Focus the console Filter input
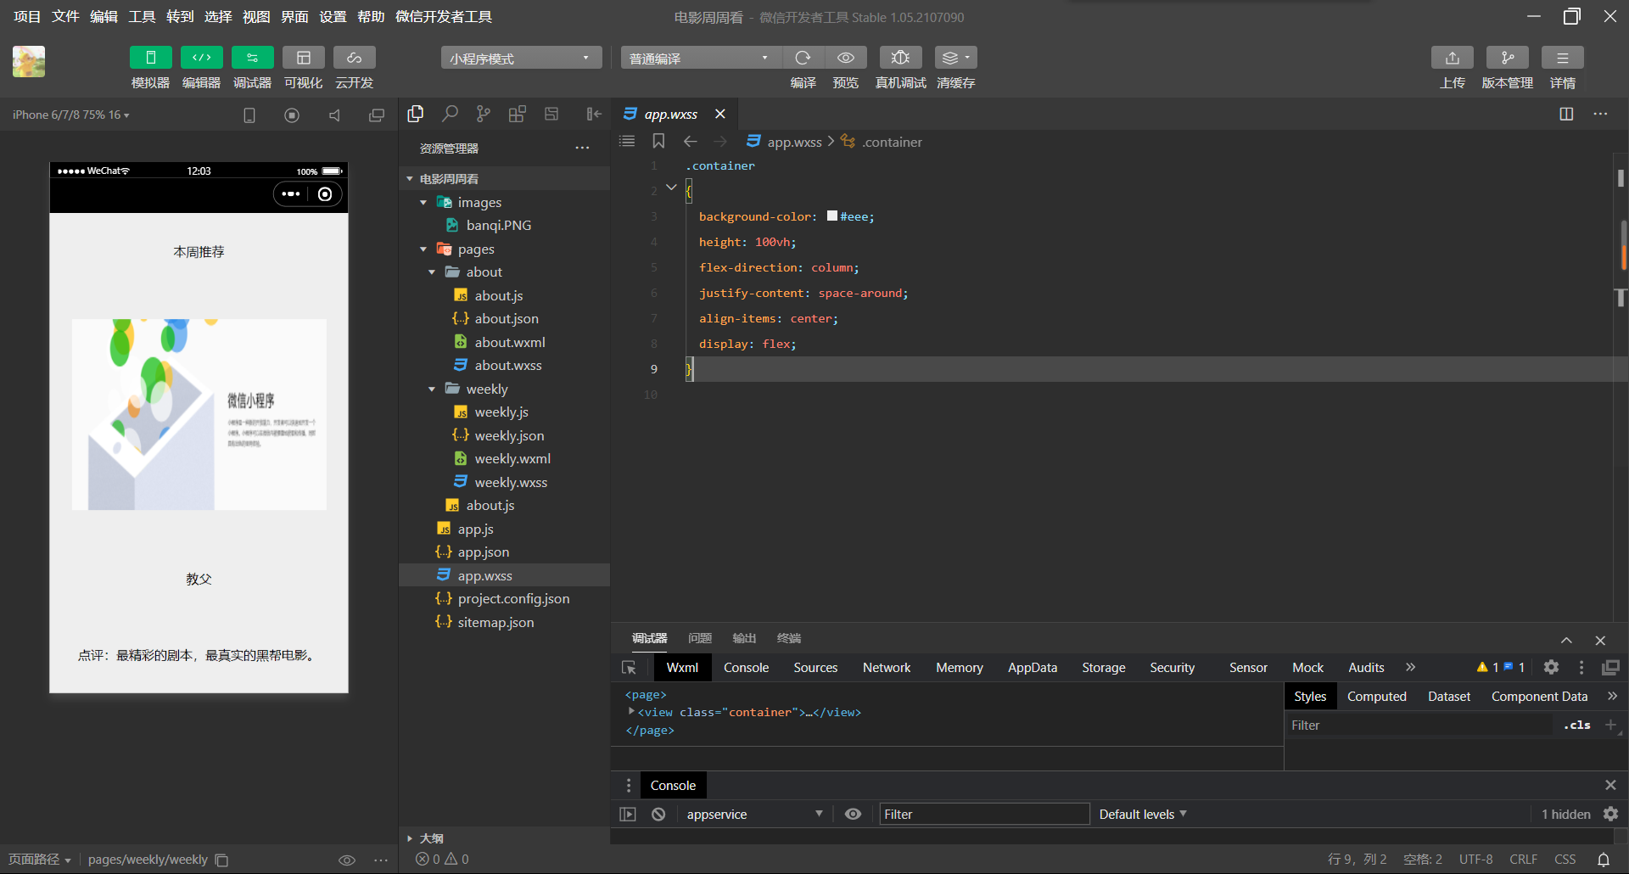Viewport: 1629px width, 874px height. pyautogui.click(x=984, y=814)
